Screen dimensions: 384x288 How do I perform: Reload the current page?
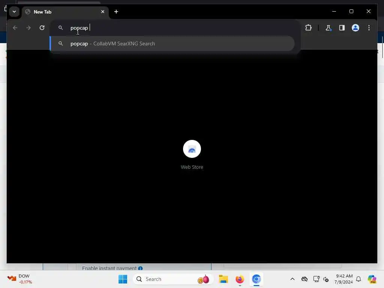point(42,28)
